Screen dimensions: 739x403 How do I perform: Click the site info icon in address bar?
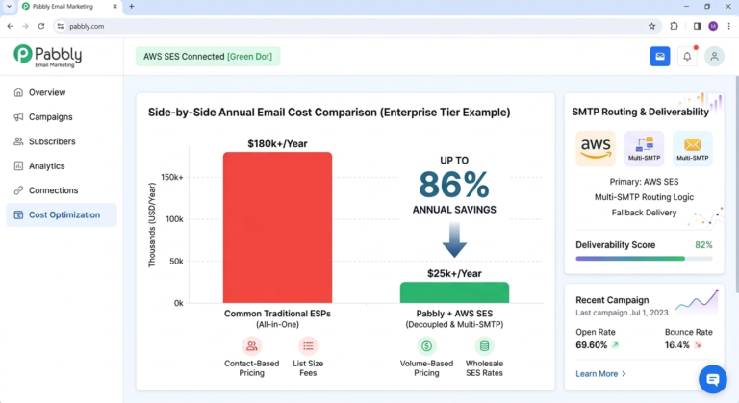[61, 26]
